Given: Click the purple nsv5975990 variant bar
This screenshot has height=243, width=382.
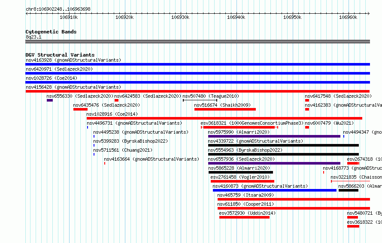Looking at the screenshot, I should [x=274, y=136].
